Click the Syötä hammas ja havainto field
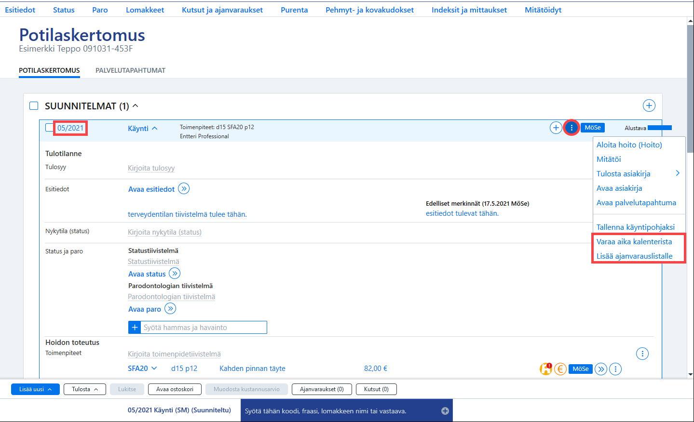 click(204, 328)
